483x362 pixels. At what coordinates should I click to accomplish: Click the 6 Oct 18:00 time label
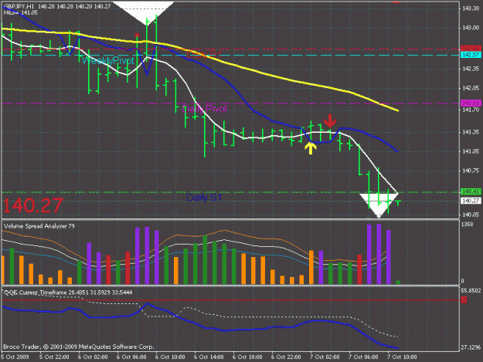click(x=247, y=357)
